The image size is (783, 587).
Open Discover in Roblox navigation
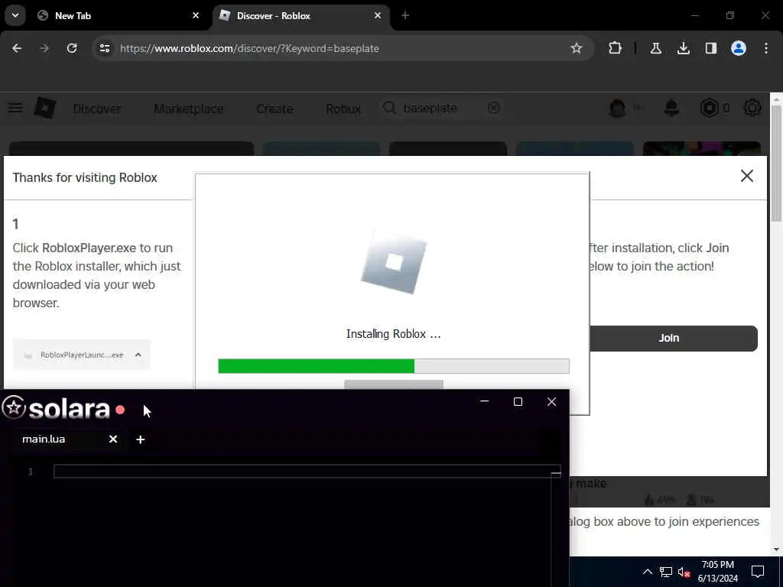click(97, 109)
